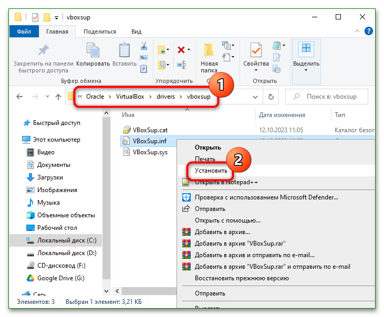Click the Properties checkmark icon

click(256, 50)
